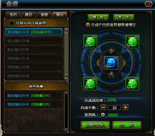Click the top-left green pill material slot
This screenshot has height=136, width=155.
(90, 42)
